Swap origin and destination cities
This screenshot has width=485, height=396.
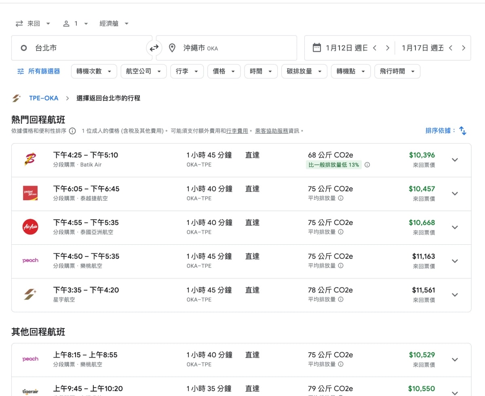[x=154, y=48]
